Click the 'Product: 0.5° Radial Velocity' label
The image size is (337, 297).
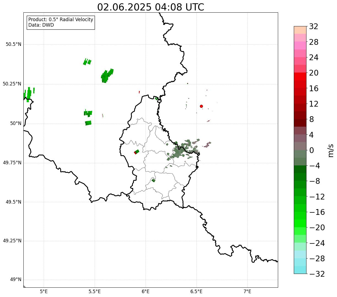coord(61,20)
